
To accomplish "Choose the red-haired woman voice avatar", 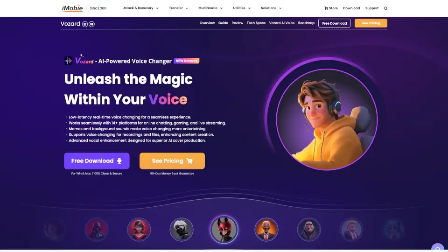I will pos(139,230).
